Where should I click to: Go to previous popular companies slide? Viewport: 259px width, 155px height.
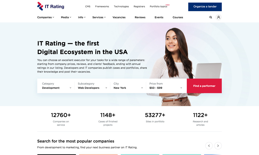(209, 146)
